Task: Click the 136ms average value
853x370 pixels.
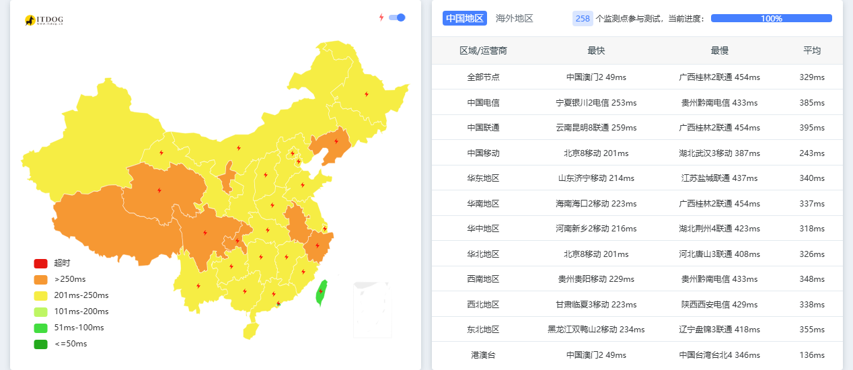Action: (x=812, y=355)
